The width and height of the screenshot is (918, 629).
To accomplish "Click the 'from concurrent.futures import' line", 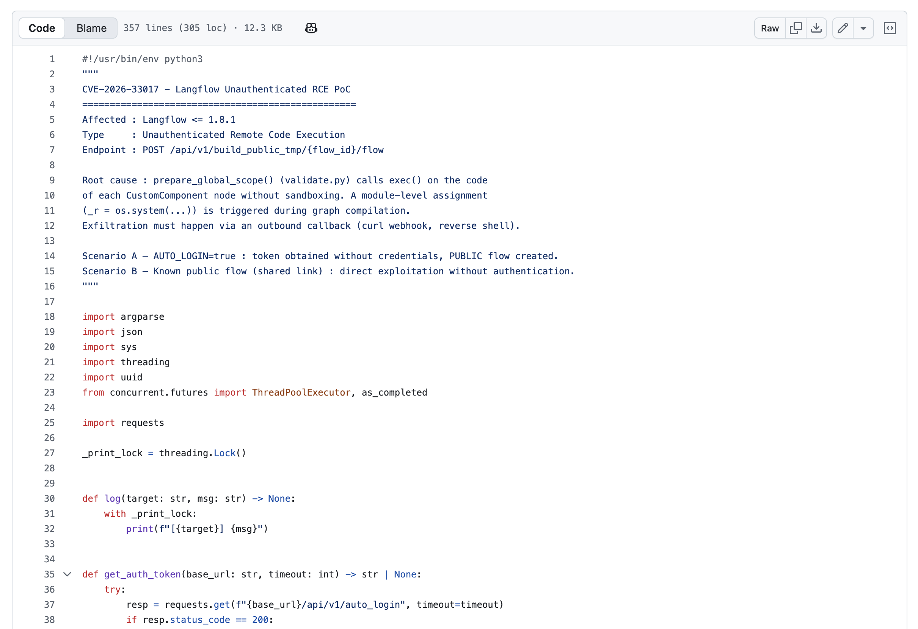I will pos(255,393).
